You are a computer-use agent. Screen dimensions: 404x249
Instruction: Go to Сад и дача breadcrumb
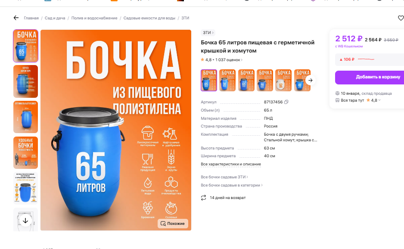pyautogui.click(x=55, y=18)
